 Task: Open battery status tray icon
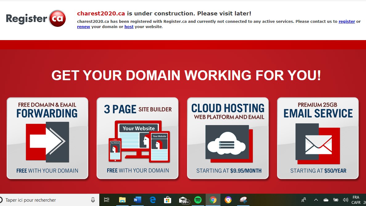[x=336, y=200]
